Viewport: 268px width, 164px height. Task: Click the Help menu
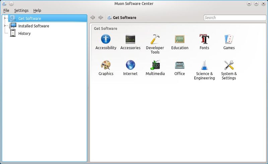[37, 10]
